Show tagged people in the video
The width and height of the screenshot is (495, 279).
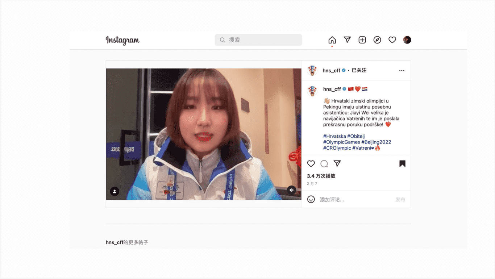pos(115,191)
